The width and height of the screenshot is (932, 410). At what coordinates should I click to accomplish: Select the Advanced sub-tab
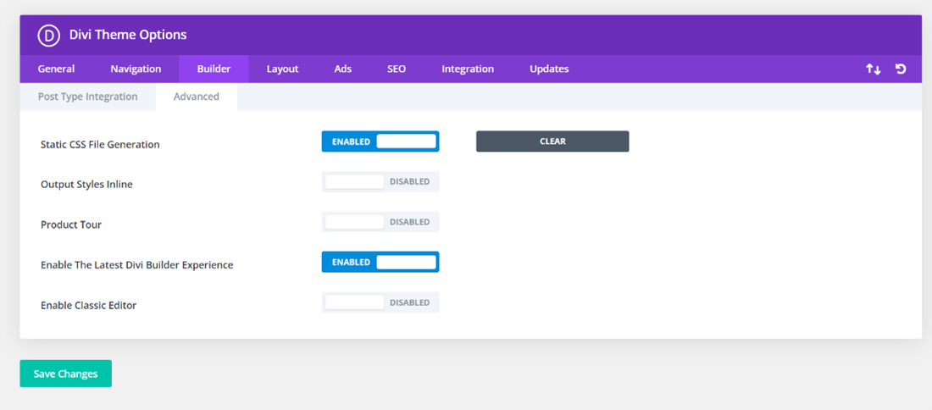(196, 97)
